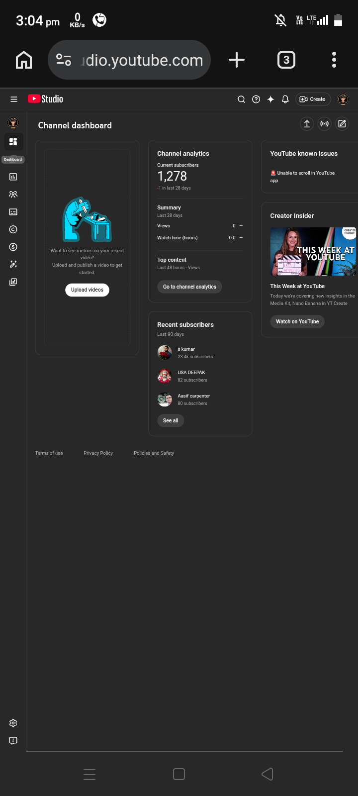Image resolution: width=358 pixels, height=796 pixels.
Task: Open Earn dollar icon in sidebar
Action: (13, 247)
